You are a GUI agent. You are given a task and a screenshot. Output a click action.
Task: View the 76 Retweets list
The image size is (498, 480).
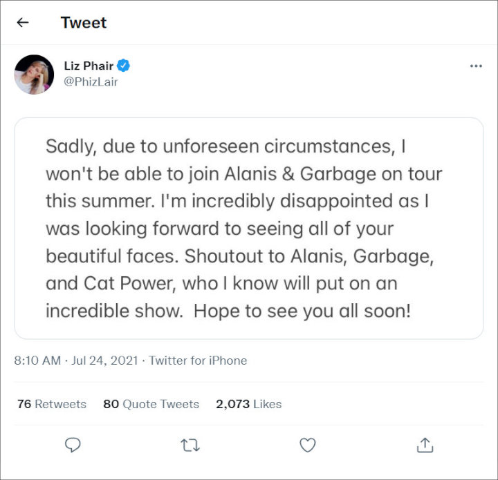pos(52,404)
